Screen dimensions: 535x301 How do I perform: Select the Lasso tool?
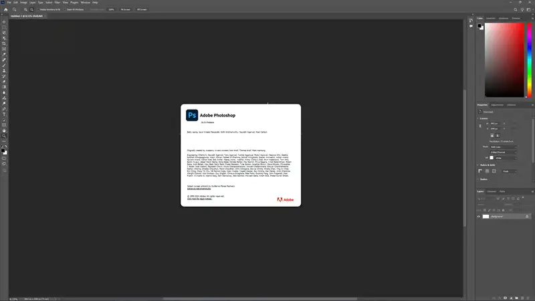[x=4, y=33]
